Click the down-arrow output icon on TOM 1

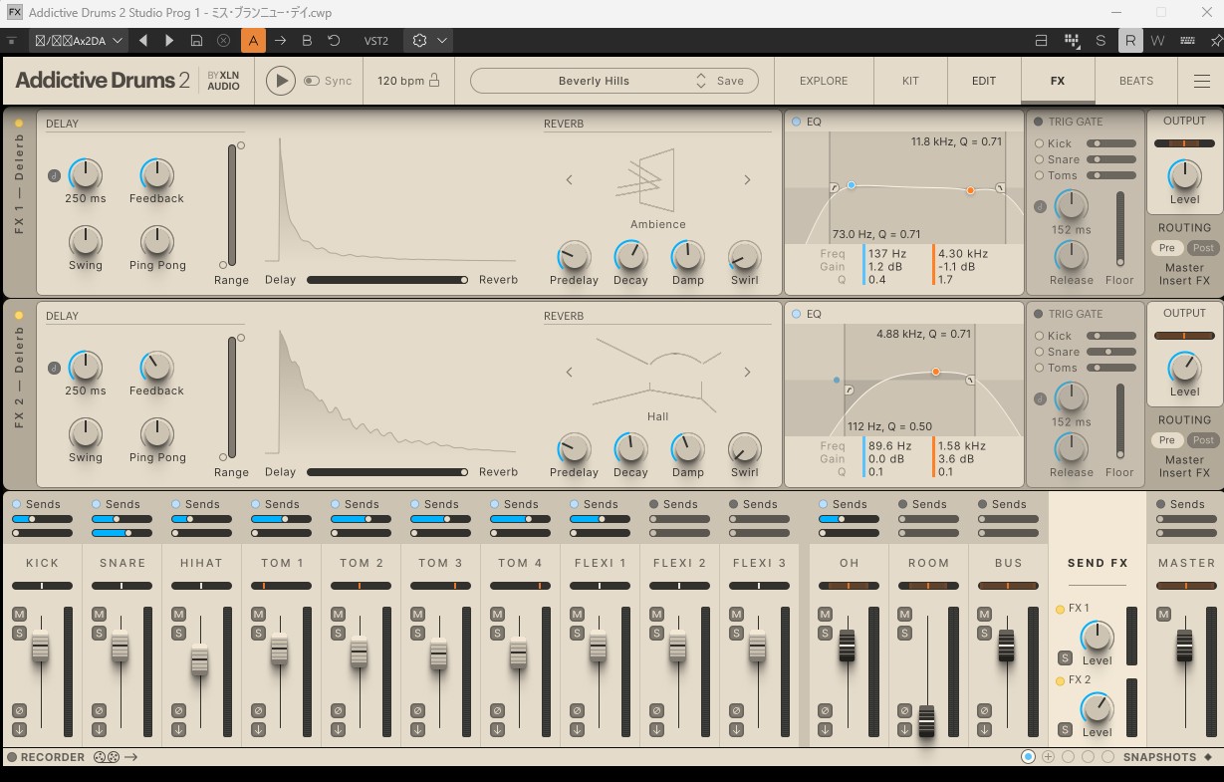click(258, 729)
